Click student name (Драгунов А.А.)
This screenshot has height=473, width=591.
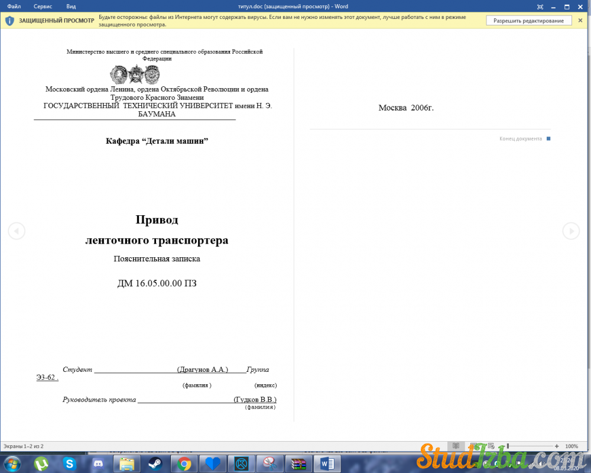[203, 370]
